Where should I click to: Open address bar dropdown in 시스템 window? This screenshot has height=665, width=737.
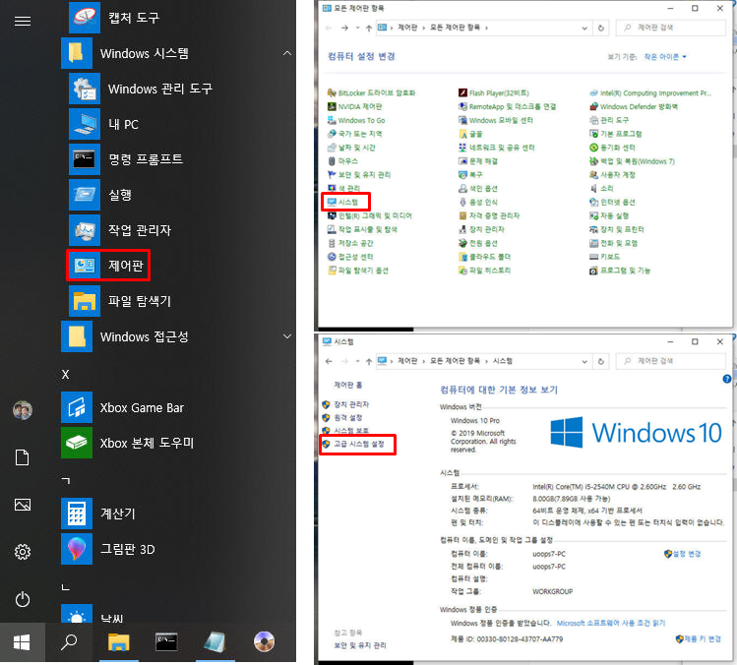[584, 361]
